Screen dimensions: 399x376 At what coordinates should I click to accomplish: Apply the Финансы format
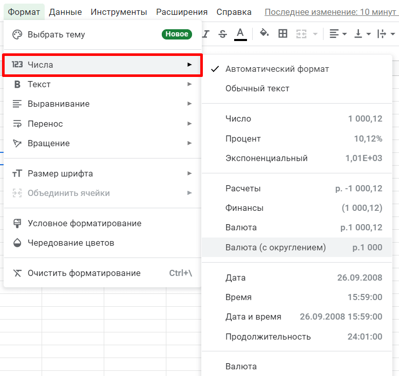tap(297, 208)
